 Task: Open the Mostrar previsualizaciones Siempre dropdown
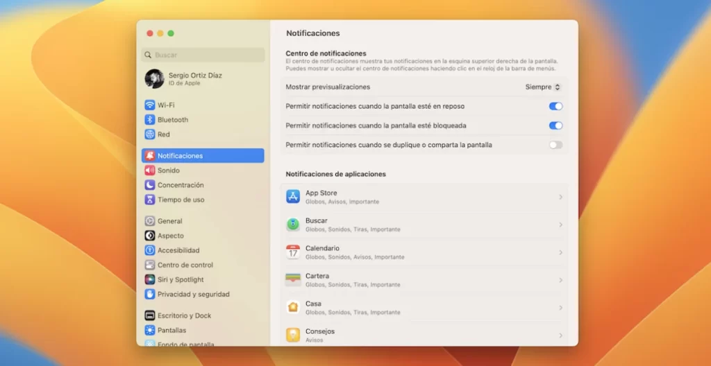click(543, 87)
